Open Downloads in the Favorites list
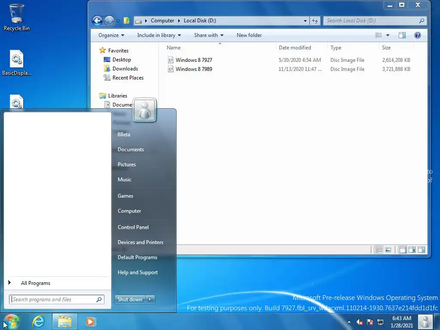 point(125,68)
